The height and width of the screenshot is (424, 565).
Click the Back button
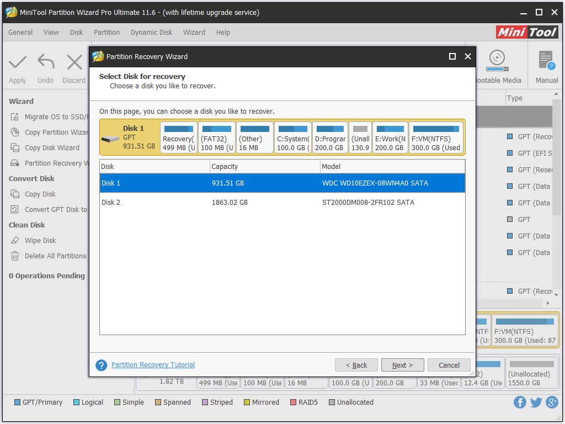(x=356, y=365)
